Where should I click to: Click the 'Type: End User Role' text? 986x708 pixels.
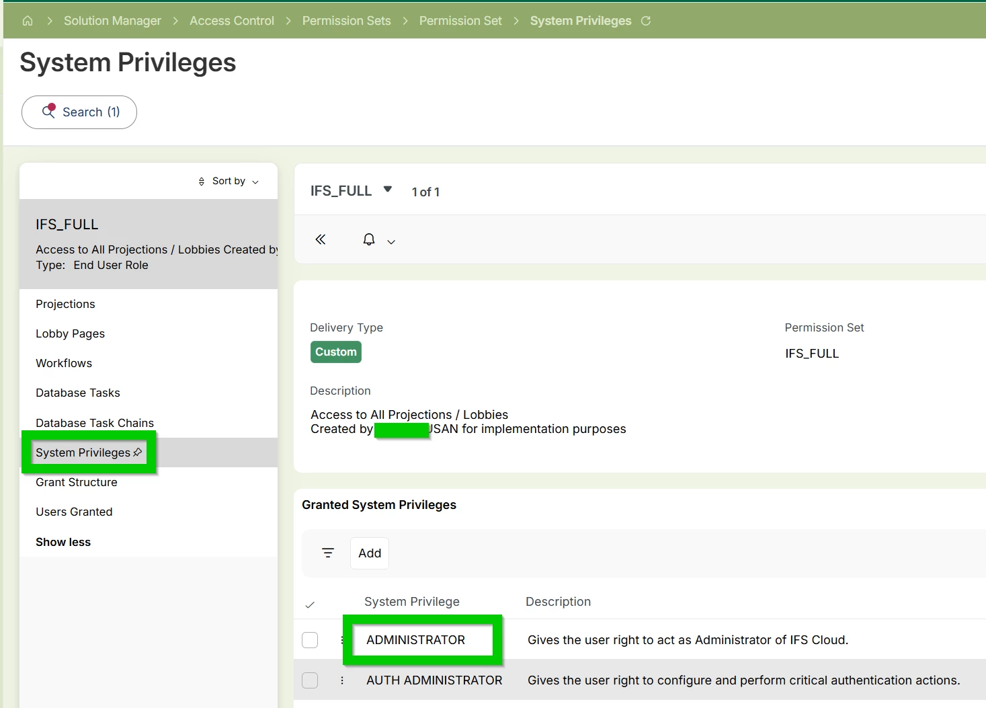pos(92,265)
